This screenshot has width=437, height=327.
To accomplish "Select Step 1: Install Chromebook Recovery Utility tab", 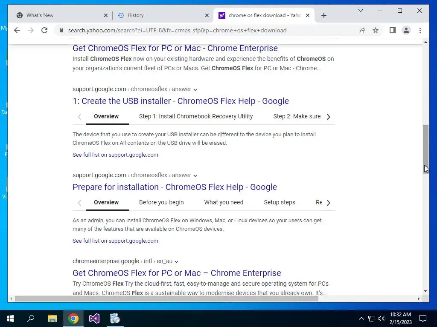I will (196, 116).
